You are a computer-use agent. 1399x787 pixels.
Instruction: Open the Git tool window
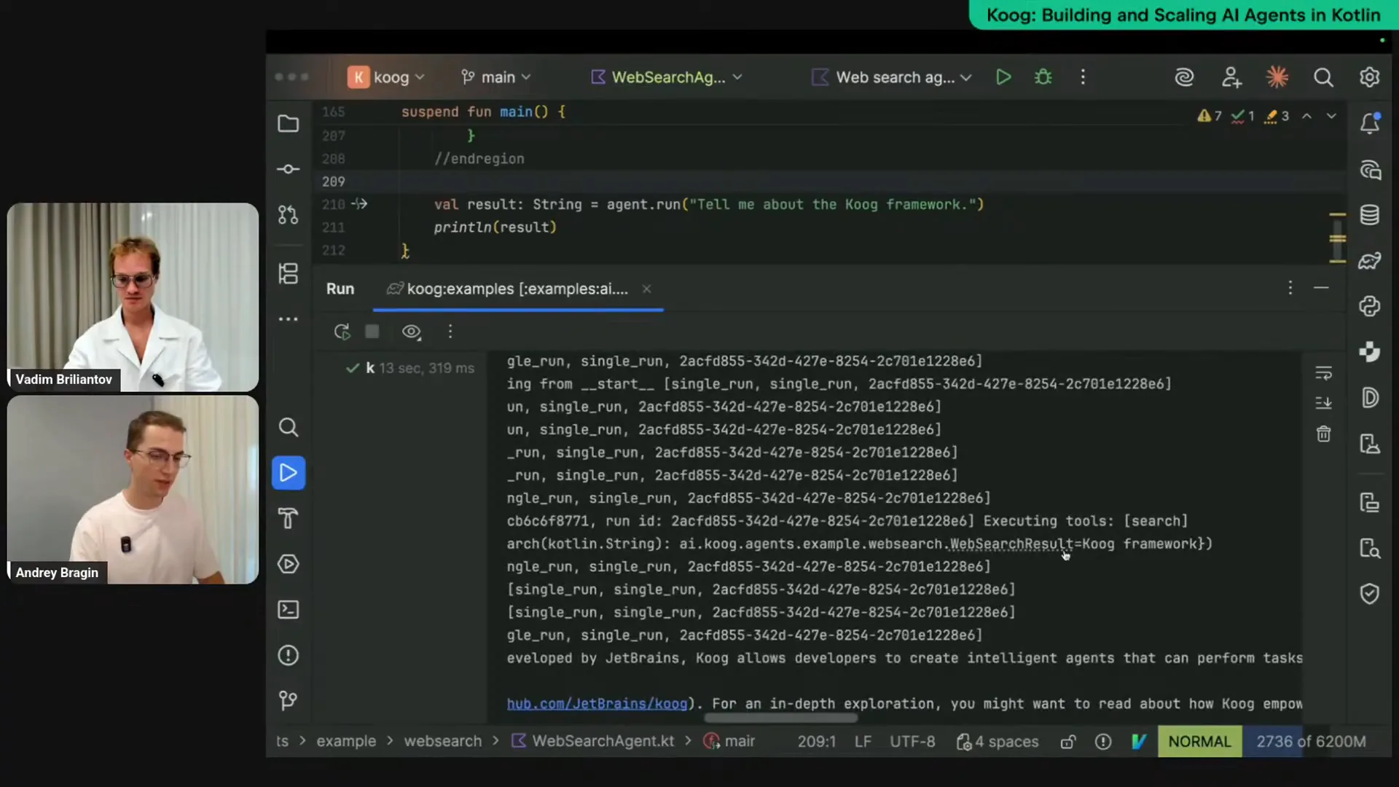289,700
